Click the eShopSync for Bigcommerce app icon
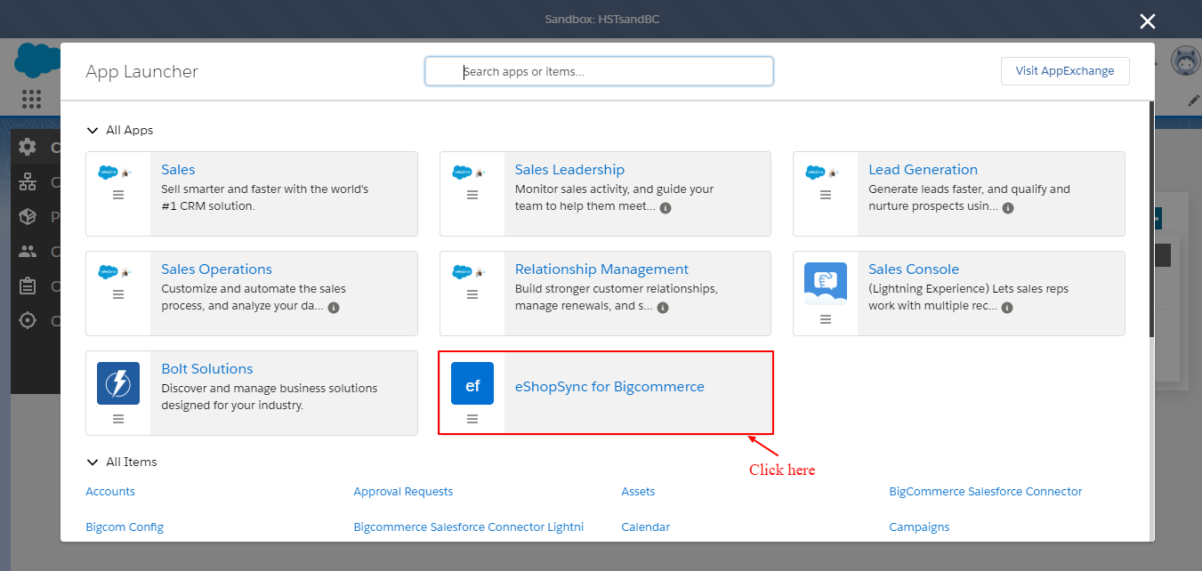This screenshot has width=1202, height=571. (x=472, y=384)
